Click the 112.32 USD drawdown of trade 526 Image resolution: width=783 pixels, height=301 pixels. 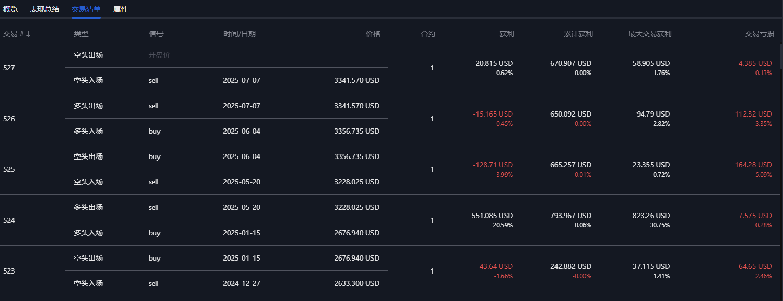pos(753,114)
